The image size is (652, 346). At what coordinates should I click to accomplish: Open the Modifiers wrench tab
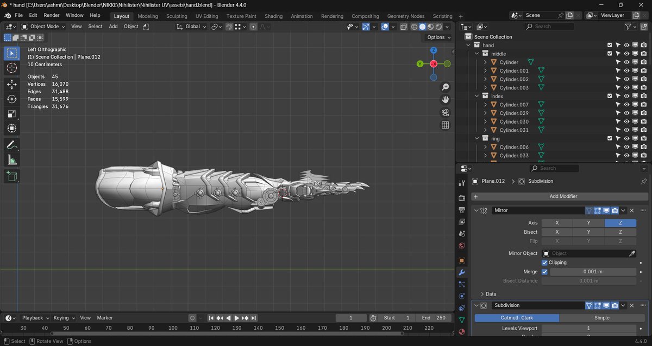click(462, 272)
